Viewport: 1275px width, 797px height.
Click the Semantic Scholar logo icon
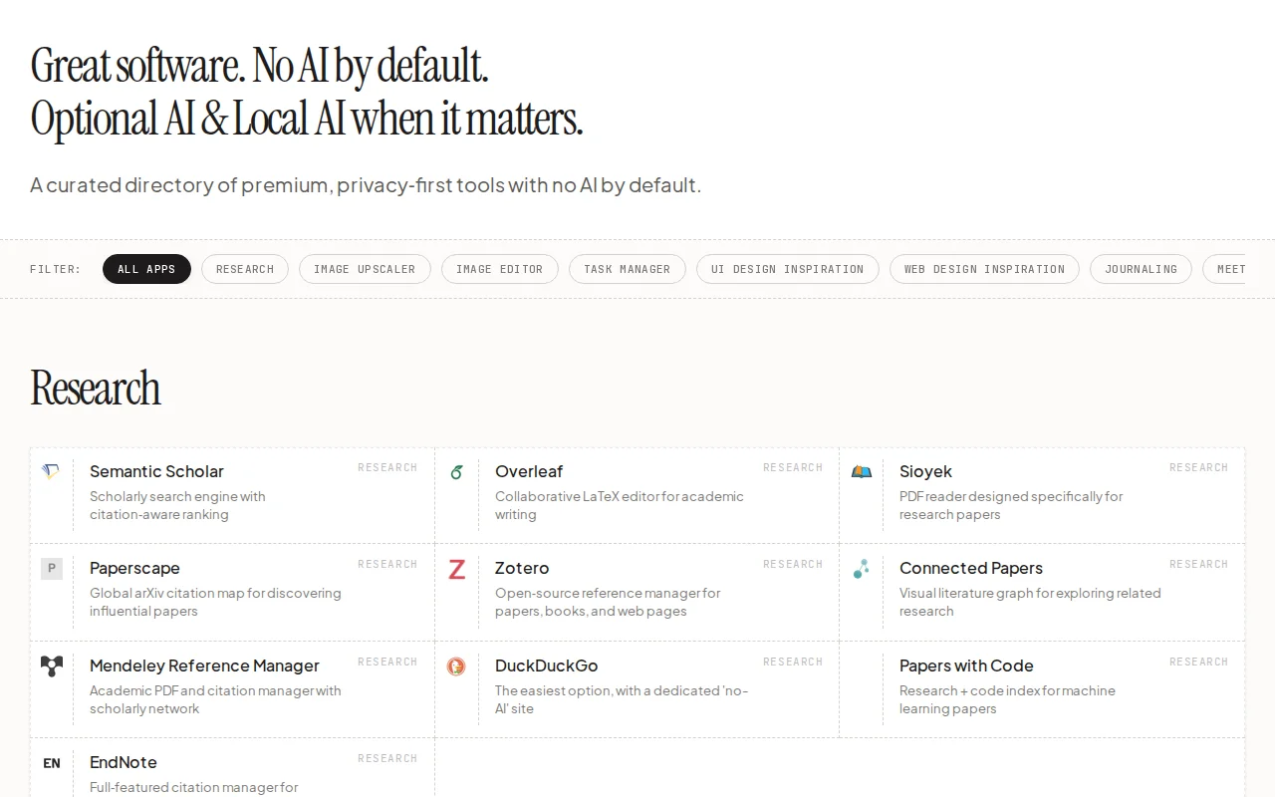coord(51,471)
